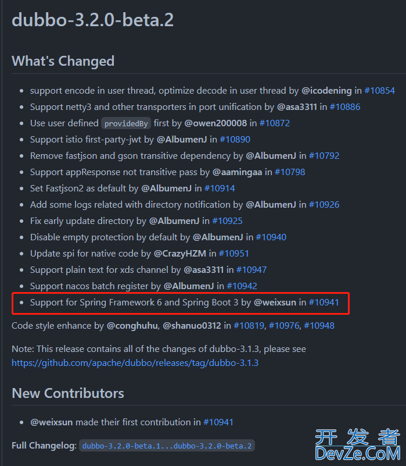406x466 pixels.
Task: Open pull request #10926 link
Action: (x=324, y=205)
